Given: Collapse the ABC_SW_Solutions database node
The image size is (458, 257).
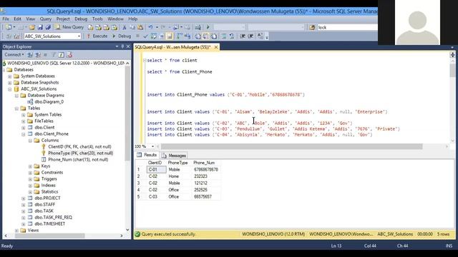Looking at the screenshot, I should pyautogui.click(x=9, y=89).
